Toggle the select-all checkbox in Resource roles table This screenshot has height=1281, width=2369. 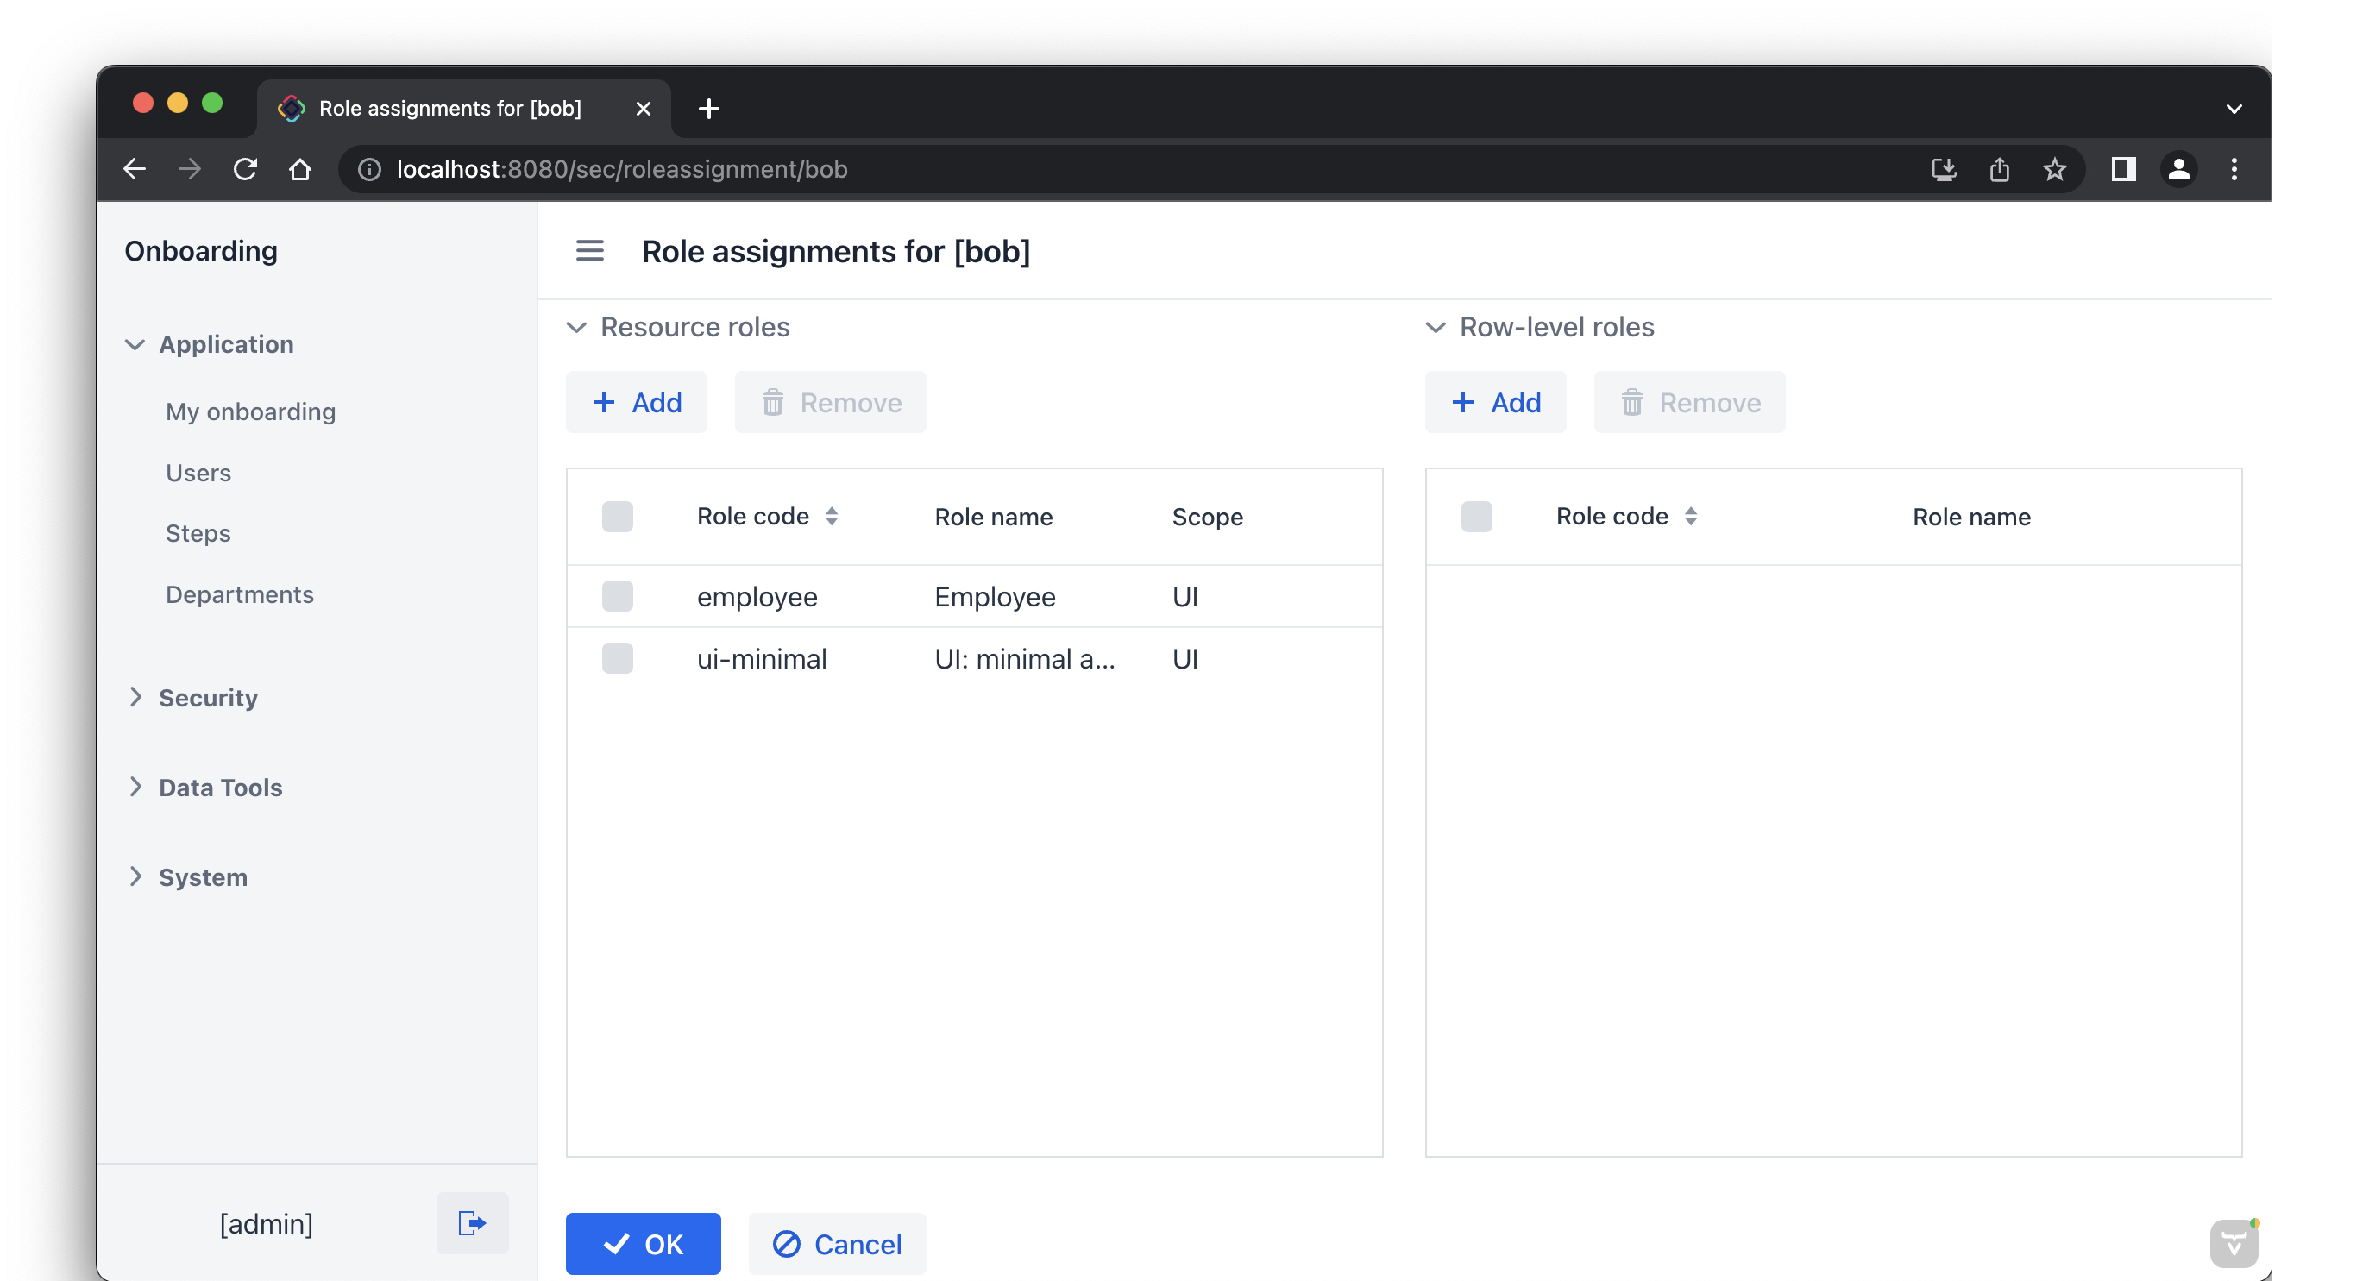coord(617,517)
